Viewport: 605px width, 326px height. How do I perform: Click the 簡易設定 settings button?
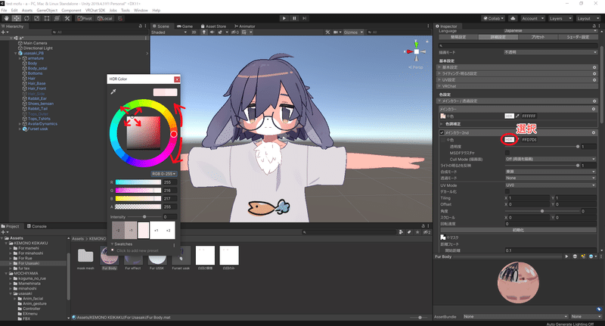click(458, 37)
